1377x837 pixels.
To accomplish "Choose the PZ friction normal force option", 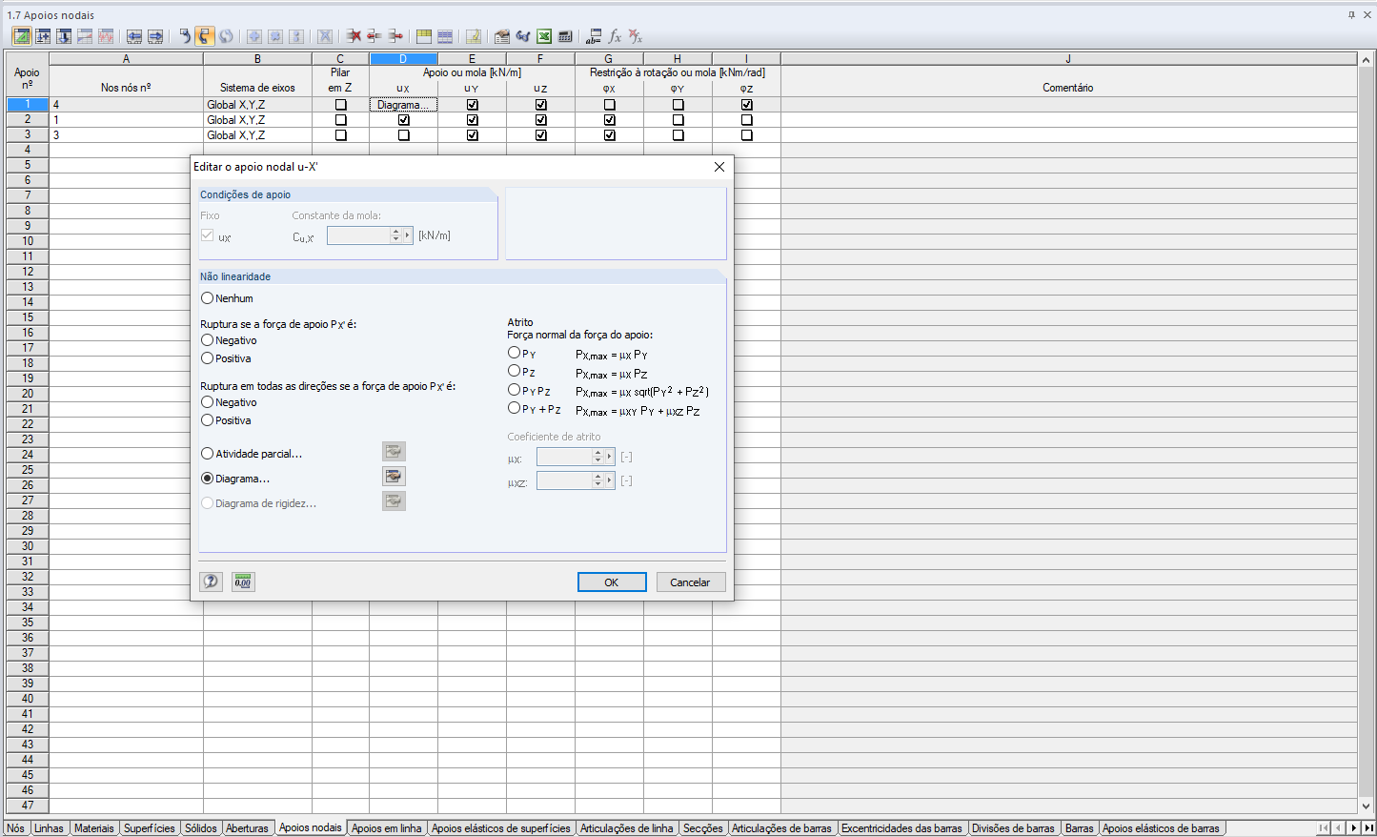I will coord(515,371).
